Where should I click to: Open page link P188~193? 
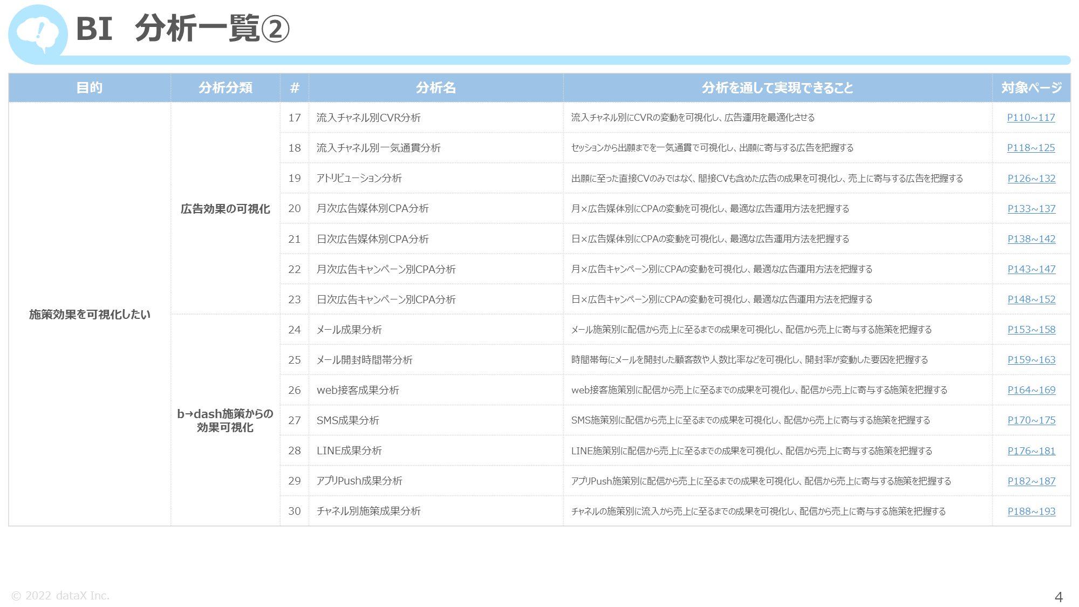tap(1032, 511)
